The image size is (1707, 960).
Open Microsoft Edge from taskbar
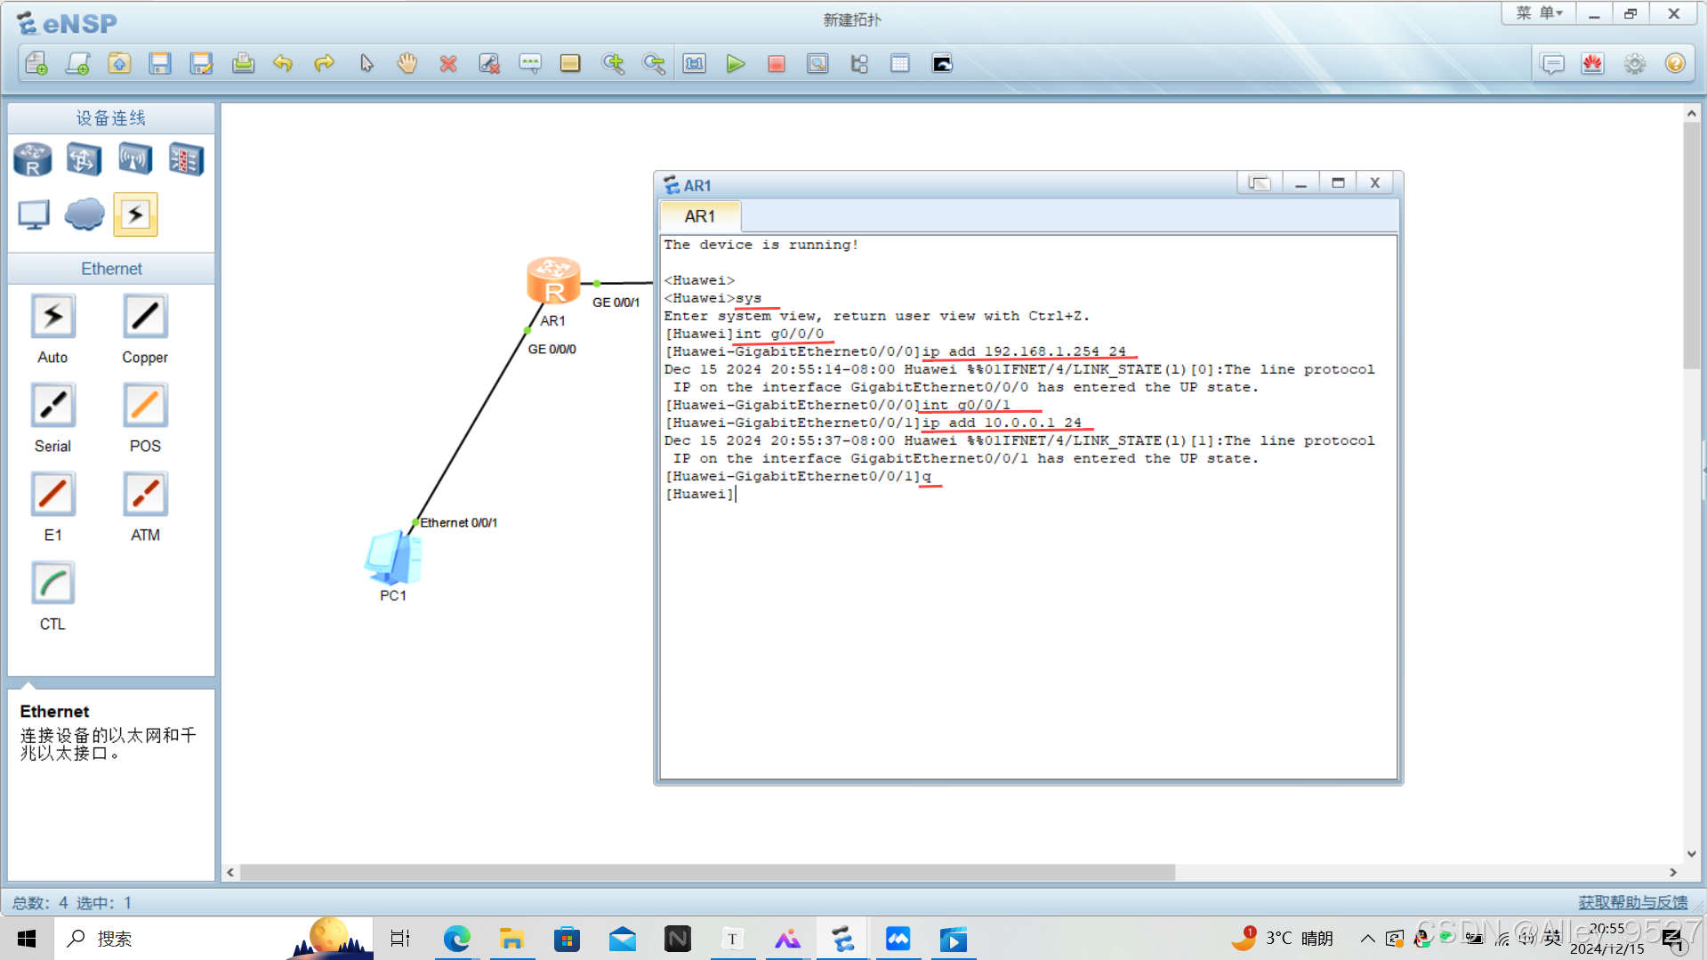(456, 939)
